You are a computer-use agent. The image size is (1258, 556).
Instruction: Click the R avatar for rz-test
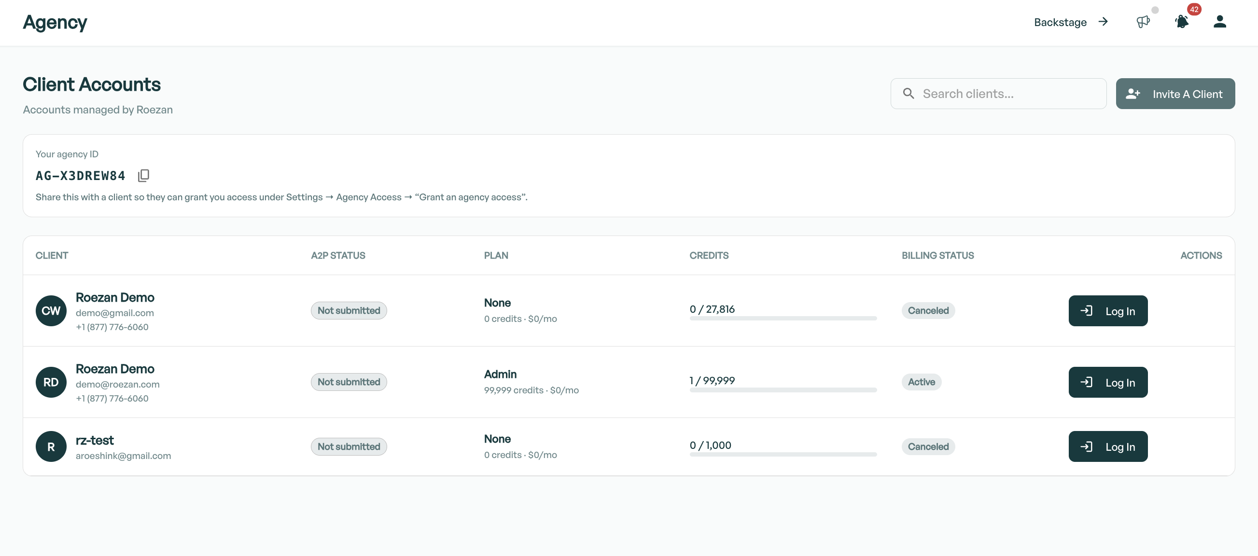coord(51,446)
